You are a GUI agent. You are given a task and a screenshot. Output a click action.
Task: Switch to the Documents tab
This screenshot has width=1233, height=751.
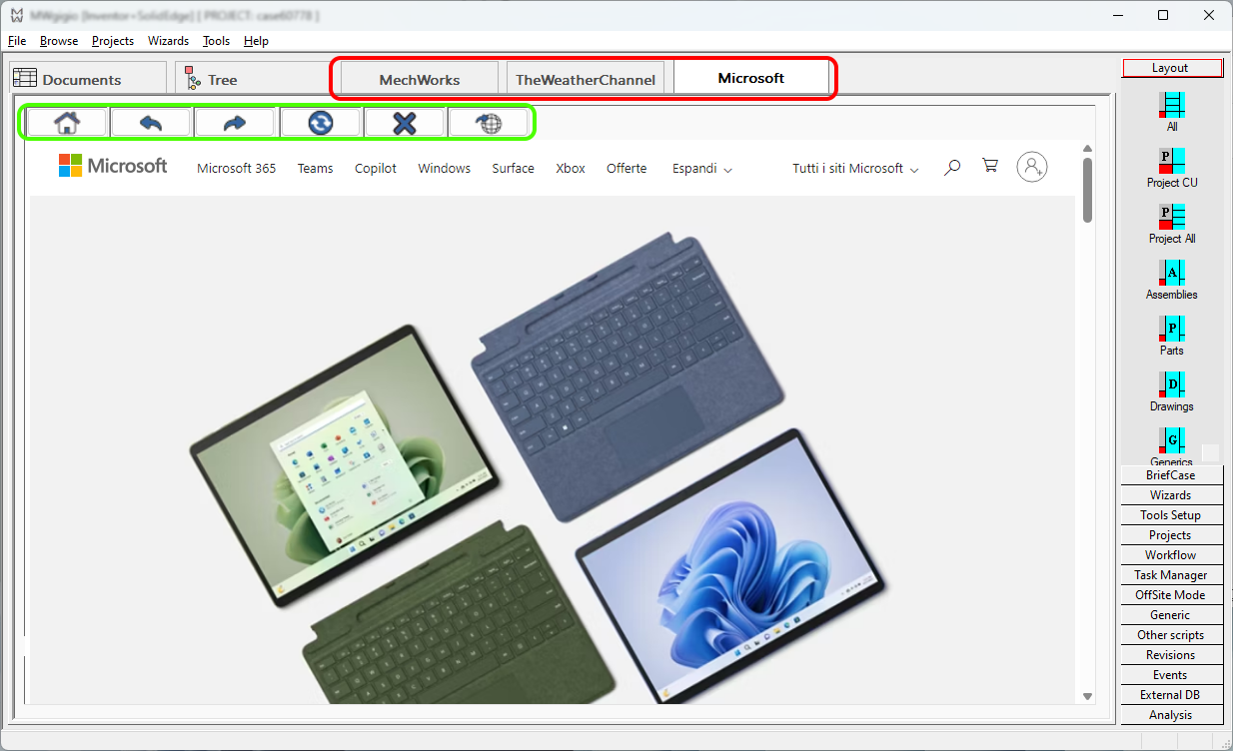pyautogui.click(x=88, y=79)
